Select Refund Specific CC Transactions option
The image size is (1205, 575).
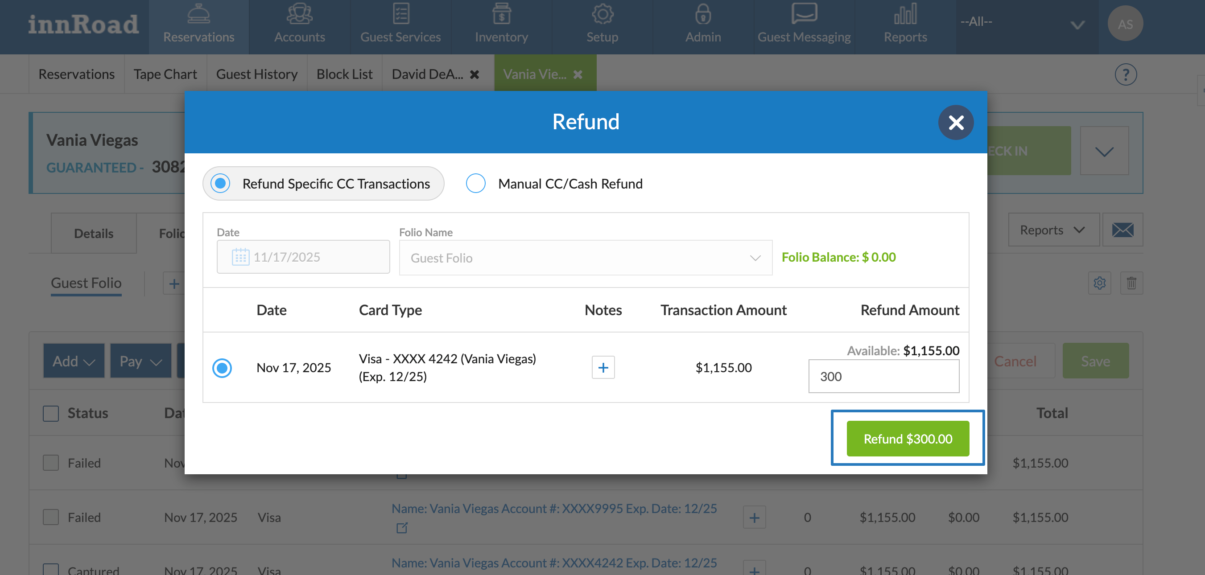[x=220, y=183]
